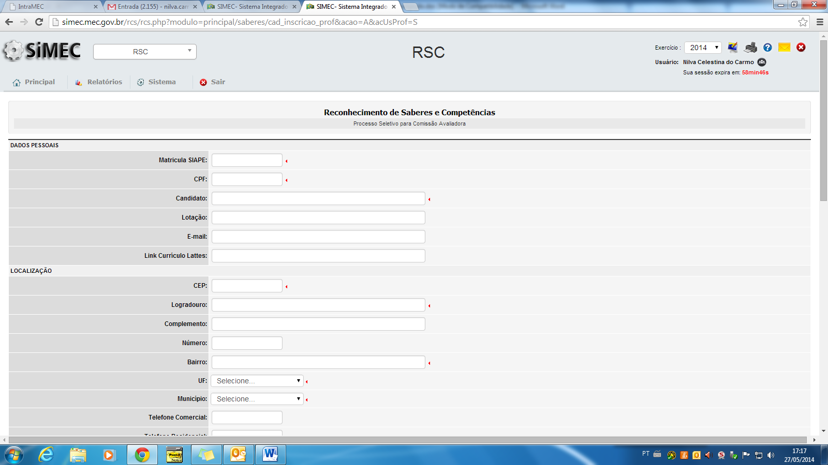Screen dimensions: 828x465
Task: Click the network icon in system tray
Action: point(759,455)
